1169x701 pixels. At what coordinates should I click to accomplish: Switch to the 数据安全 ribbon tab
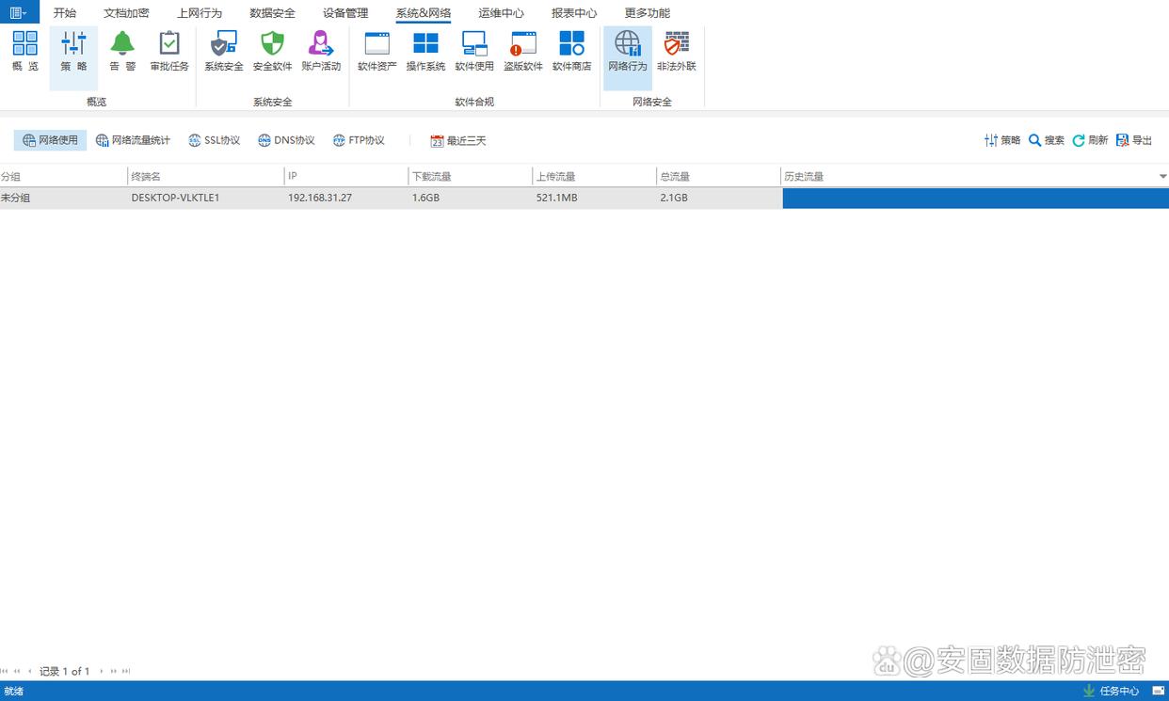pos(272,13)
